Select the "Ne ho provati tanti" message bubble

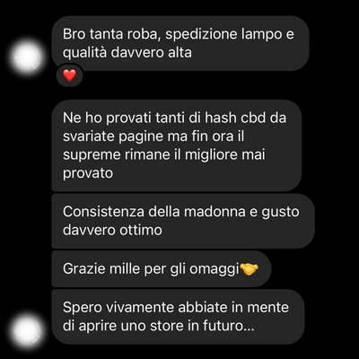coord(177,145)
